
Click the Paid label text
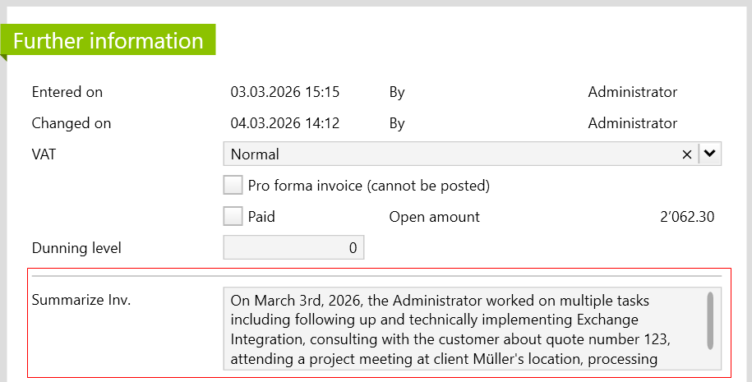pyautogui.click(x=261, y=217)
